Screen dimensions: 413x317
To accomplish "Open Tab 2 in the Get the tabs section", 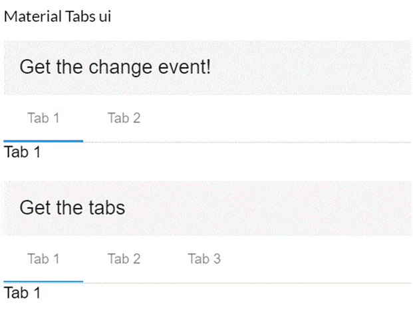I will click(124, 259).
